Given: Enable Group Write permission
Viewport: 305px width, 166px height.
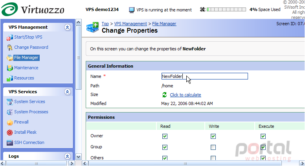Looking at the screenshot, I should (213, 148).
